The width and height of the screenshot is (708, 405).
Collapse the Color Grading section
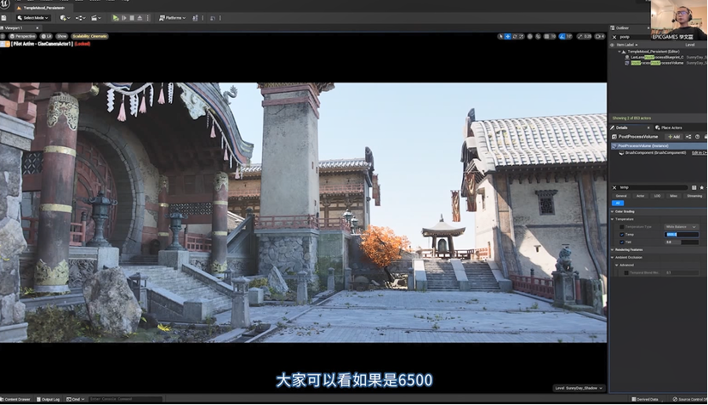(x=613, y=211)
